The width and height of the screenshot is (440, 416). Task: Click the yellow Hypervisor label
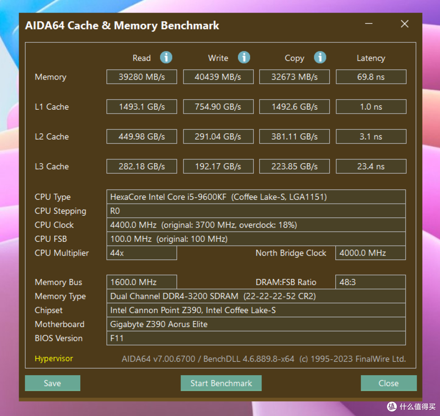click(54, 359)
